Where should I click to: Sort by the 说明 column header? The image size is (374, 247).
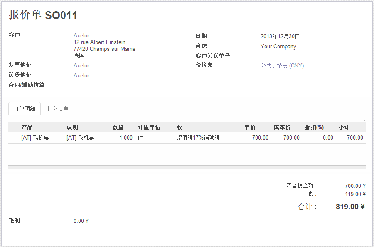pos(72,127)
